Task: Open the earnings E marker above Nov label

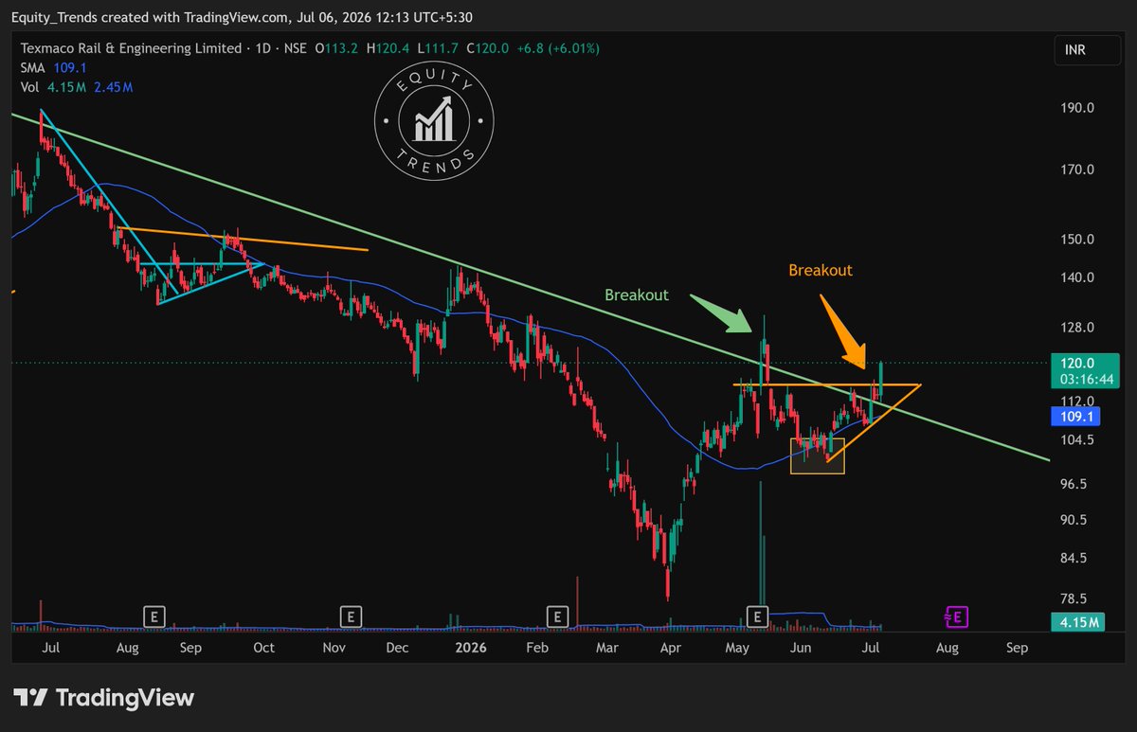Action: [x=351, y=617]
